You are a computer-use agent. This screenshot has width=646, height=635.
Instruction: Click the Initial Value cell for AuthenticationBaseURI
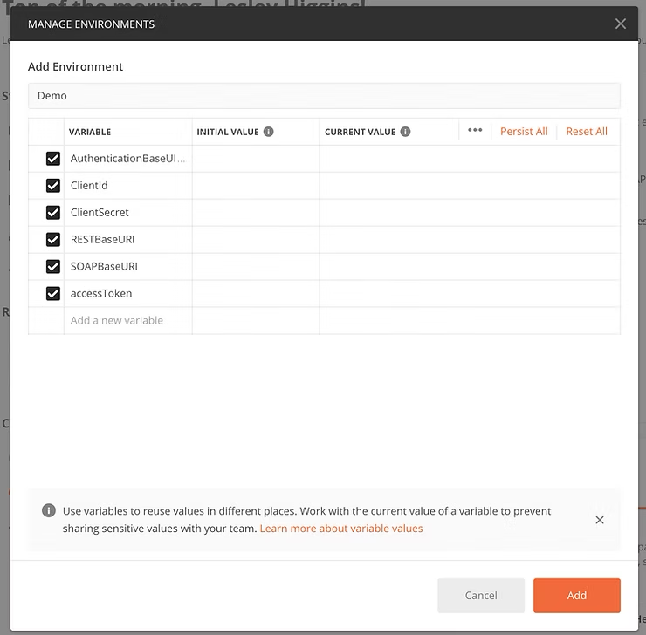tap(256, 159)
